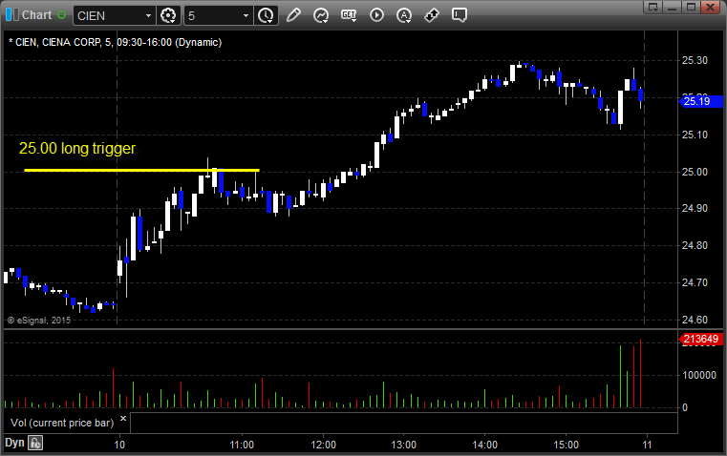This screenshot has width=727, height=456.
Task: Click the 11:00 time axis label
Action: [x=242, y=445]
